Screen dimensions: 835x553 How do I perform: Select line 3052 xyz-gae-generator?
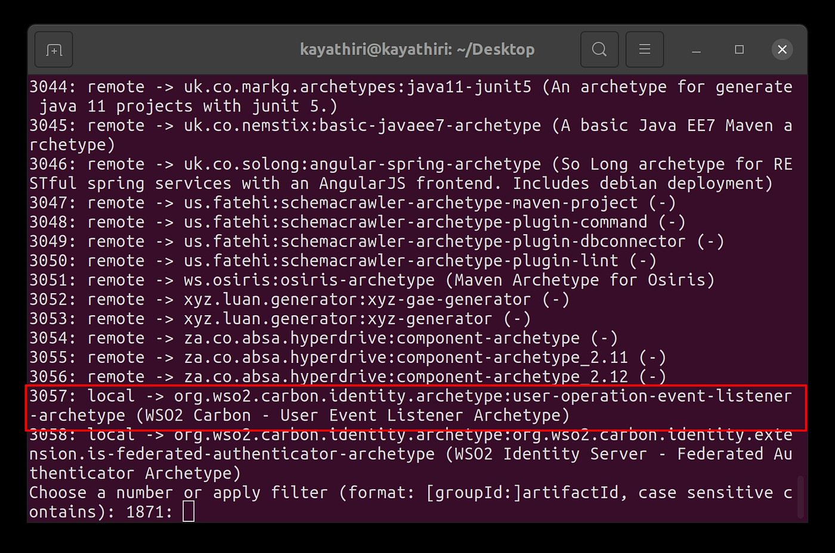(x=299, y=300)
